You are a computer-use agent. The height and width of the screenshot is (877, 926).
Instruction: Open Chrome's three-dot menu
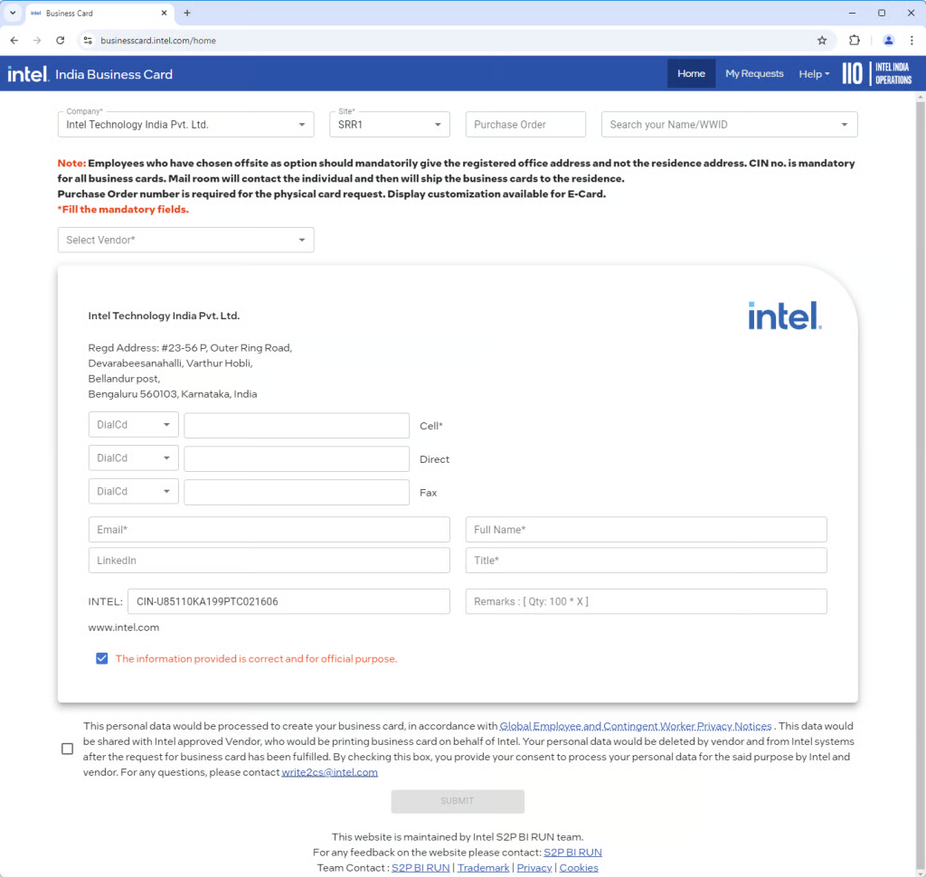pos(912,40)
